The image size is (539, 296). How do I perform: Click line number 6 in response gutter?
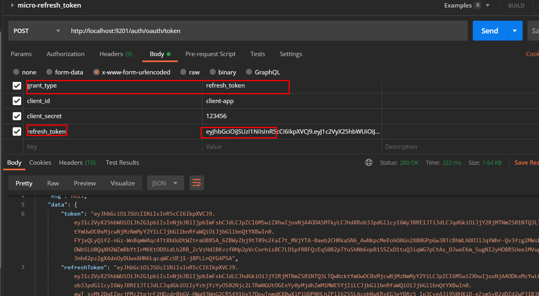tap(23, 214)
